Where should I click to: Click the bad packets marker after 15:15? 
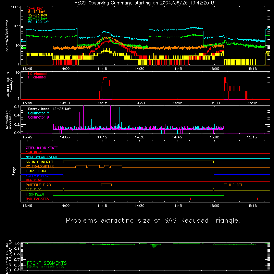pyautogui.click(x=258, y=199)
